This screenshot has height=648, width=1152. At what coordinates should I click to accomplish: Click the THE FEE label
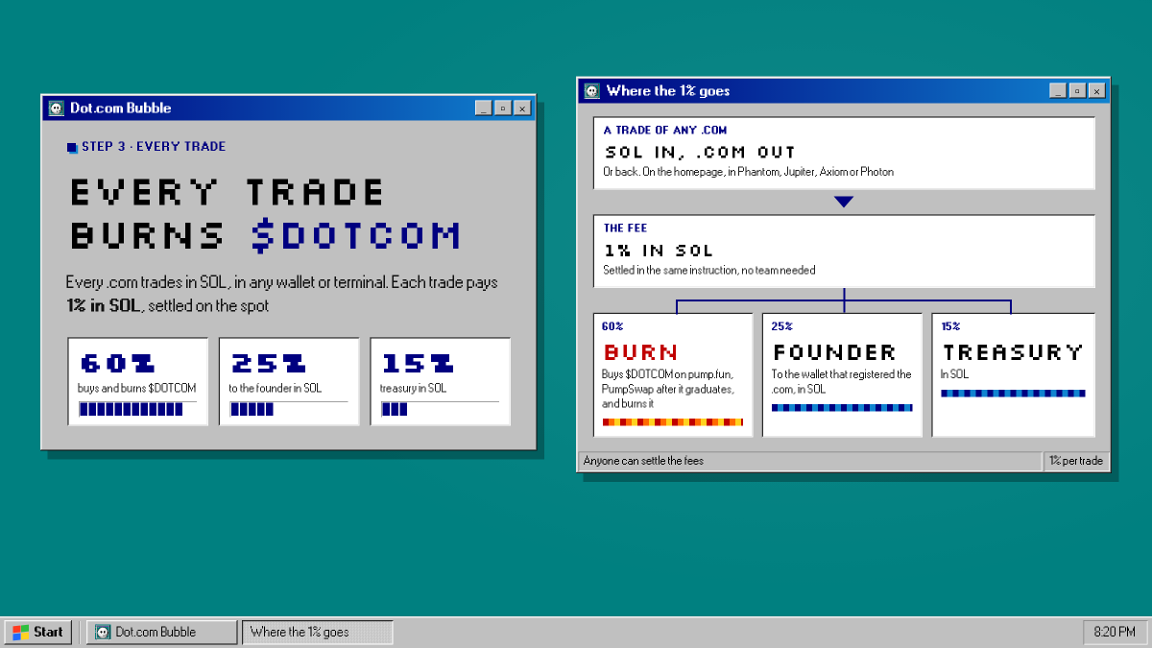click(x=626, y=228)
